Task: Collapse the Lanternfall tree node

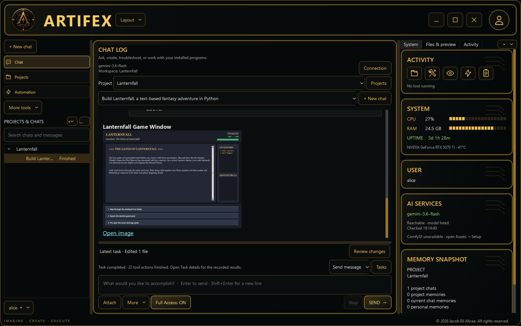Action: (x=9, y=149)
